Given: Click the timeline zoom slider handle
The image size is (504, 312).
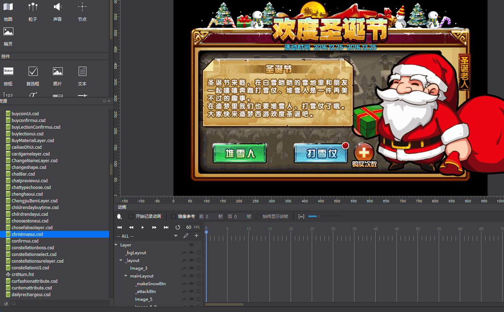Looking at the screenshot, I should [x=318, y=216].
